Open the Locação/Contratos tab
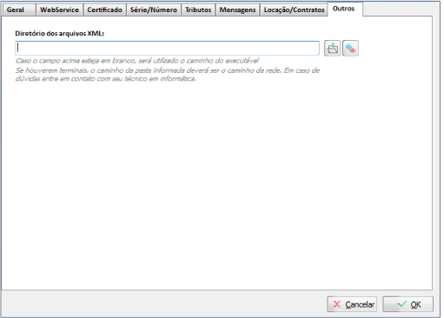This screenshot has width=444, height=318. pyautogui.click(x=294, y=10)
